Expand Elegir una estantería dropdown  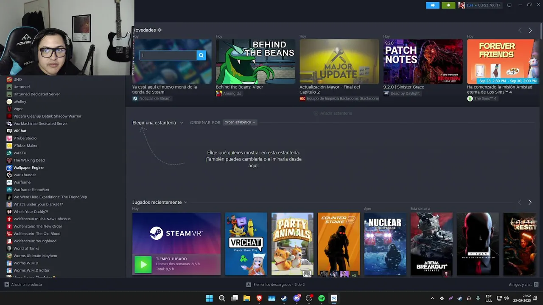tap(158, 122)
